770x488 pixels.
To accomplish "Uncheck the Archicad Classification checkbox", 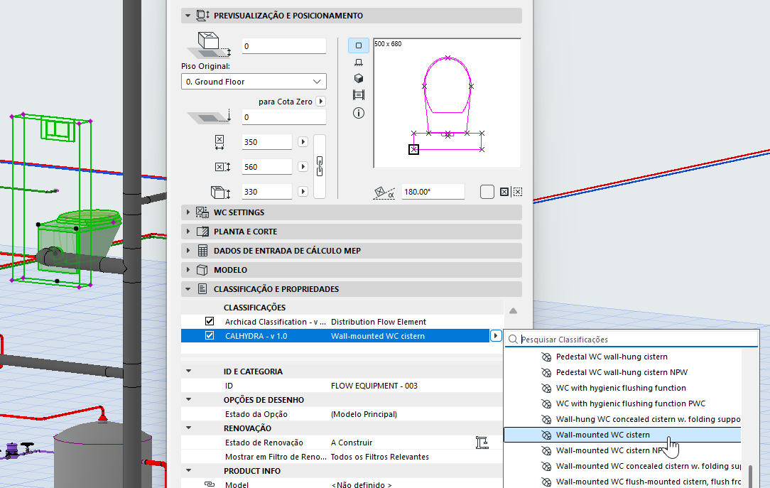I will click(x=210, y=322).
